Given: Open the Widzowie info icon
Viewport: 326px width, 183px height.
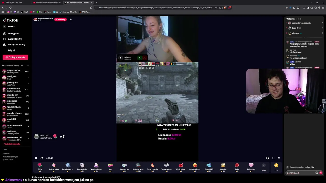Looking at the screenshot, I should point(300,19).
